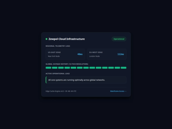Click the Active Operational Logs heading

(x=58, y=74)
